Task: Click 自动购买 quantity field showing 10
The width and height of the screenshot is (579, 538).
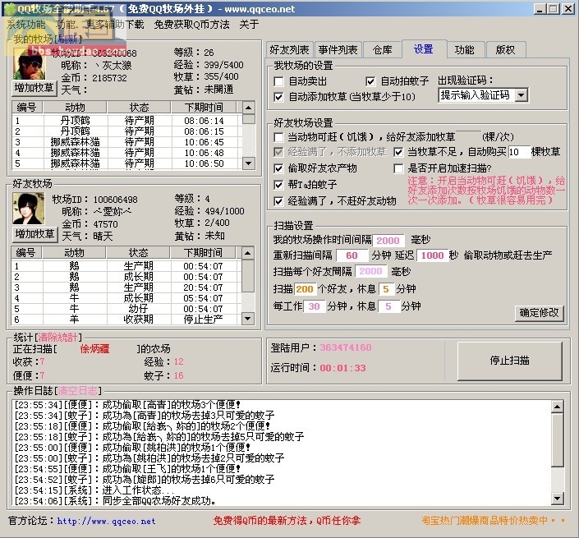Action: point(519,152)
